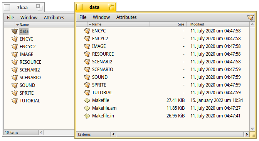Click close box on 7kaa window tab
Viewport: 259px width, 141px height.
coord(7,7)
